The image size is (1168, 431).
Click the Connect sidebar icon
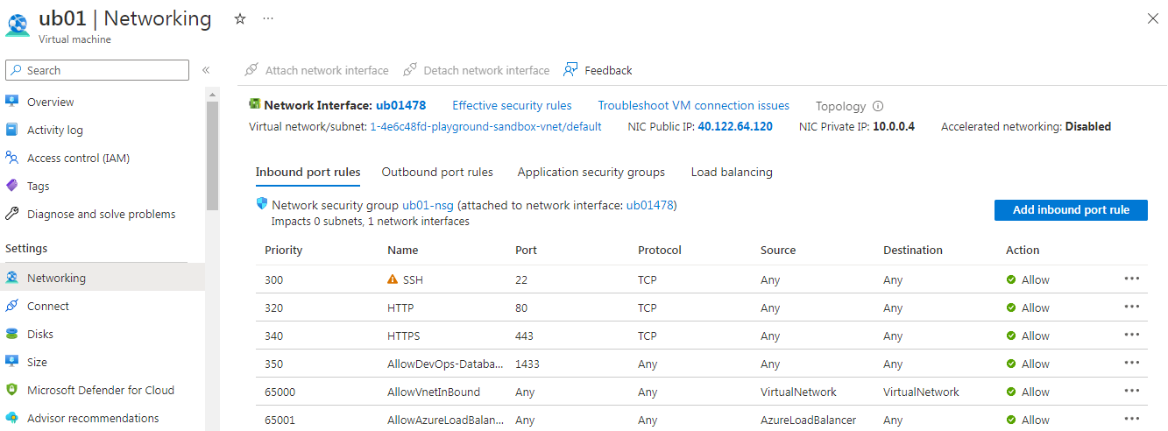[12, 306]
